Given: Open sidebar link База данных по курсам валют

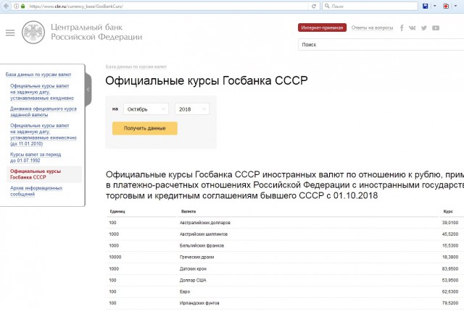Looking at the screenshot, I should pos(38,74).
